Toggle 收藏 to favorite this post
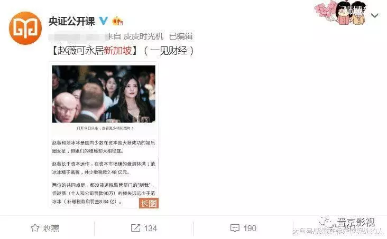Viewport: 387px width, 239px height. click(51, 228)
